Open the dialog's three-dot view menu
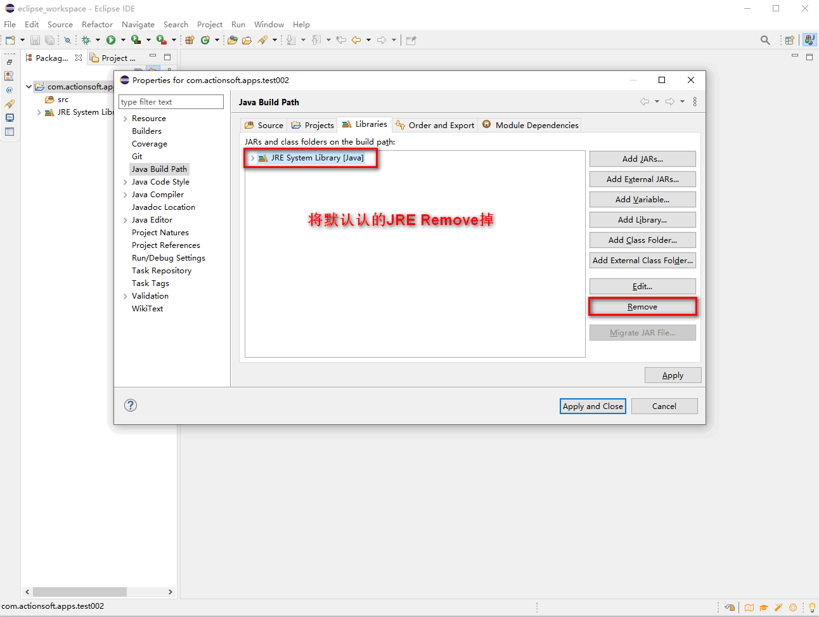This screenshot has height=617, width=819. point(695,101)
